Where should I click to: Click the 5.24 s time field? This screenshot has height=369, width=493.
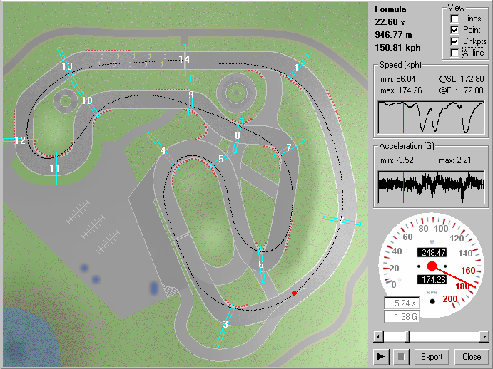(x=402, y=303)
